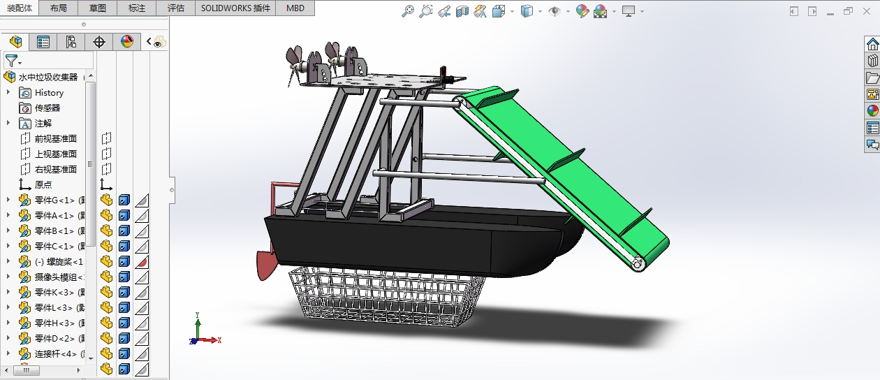
Task: Click the tile-left document window button
Action: click(x=794, y=11)
